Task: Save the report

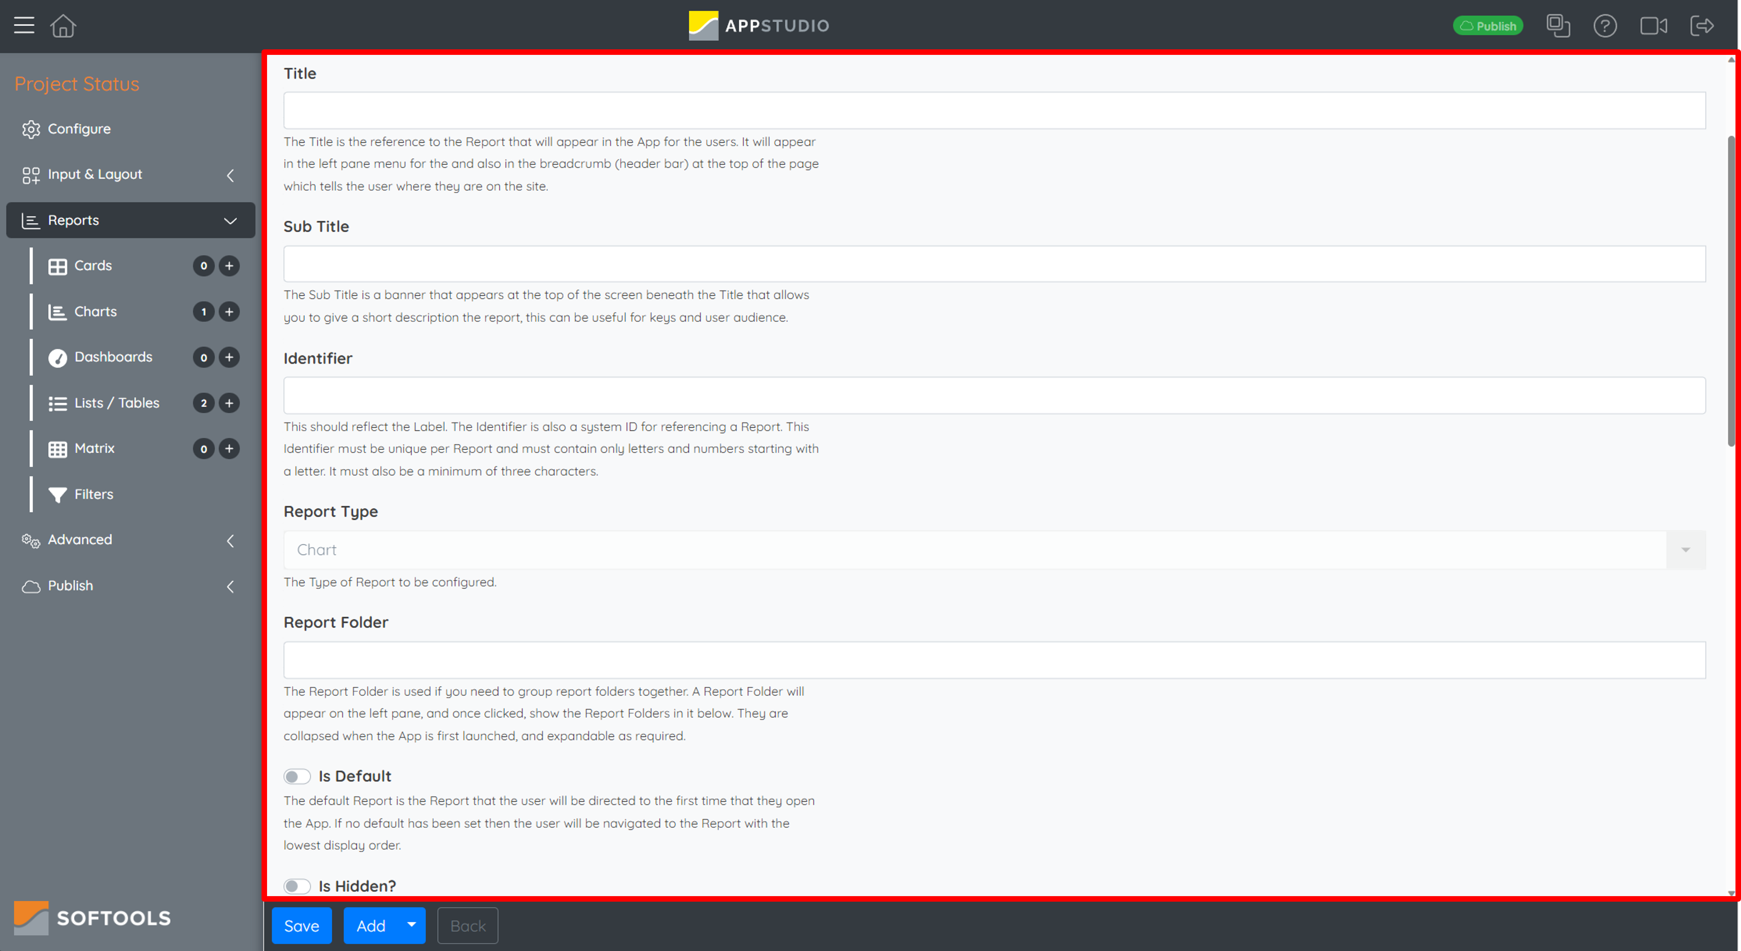Action: tap(301, 926)
